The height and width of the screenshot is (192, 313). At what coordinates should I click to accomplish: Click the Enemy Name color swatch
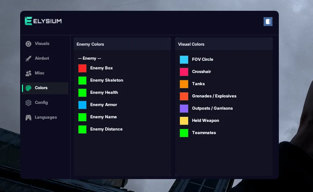pos(82,117)
